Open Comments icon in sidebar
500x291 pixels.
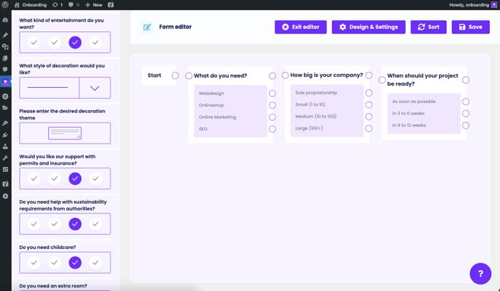coord(5,70)
